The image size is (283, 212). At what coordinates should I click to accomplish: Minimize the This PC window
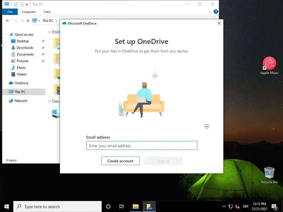[x=187, y=4]
